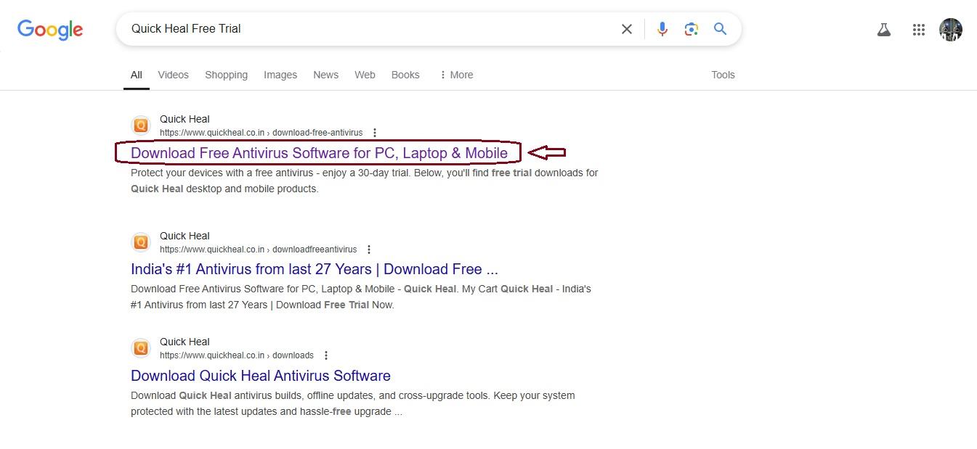Click Quick Heal favicon of downloadfreeantivirus result

click(x=141, y=242)
